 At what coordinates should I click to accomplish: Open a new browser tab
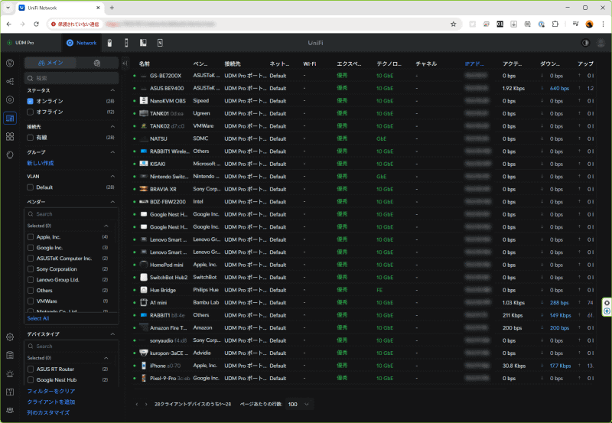tap(112, 8)
